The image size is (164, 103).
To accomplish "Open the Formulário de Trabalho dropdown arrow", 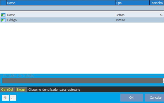I will point(163,81).
